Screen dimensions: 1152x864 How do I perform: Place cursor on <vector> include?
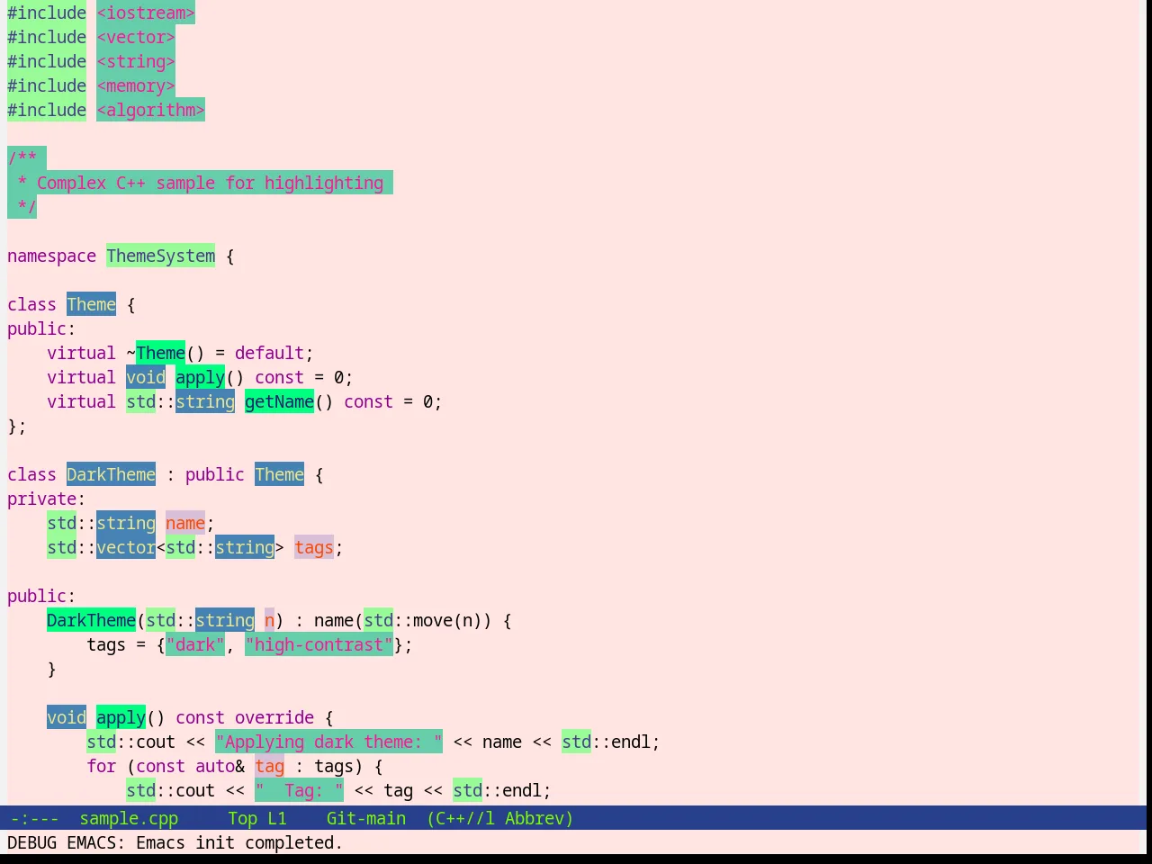pyautogui.click(x=136, y=37)
